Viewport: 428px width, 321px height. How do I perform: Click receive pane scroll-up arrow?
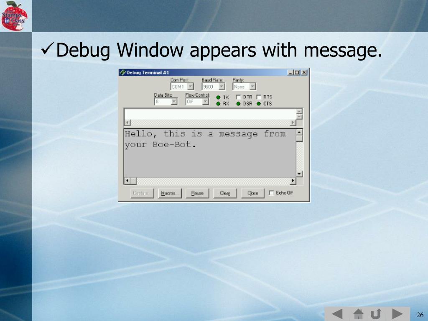coord(299,132)
